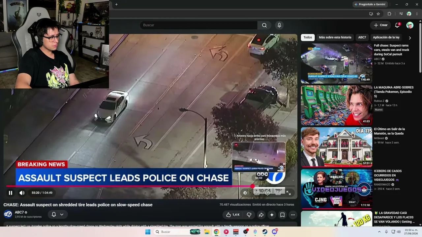Open the system tray microphone indicator
Screen dimensions: 422x237
point(386,232)
